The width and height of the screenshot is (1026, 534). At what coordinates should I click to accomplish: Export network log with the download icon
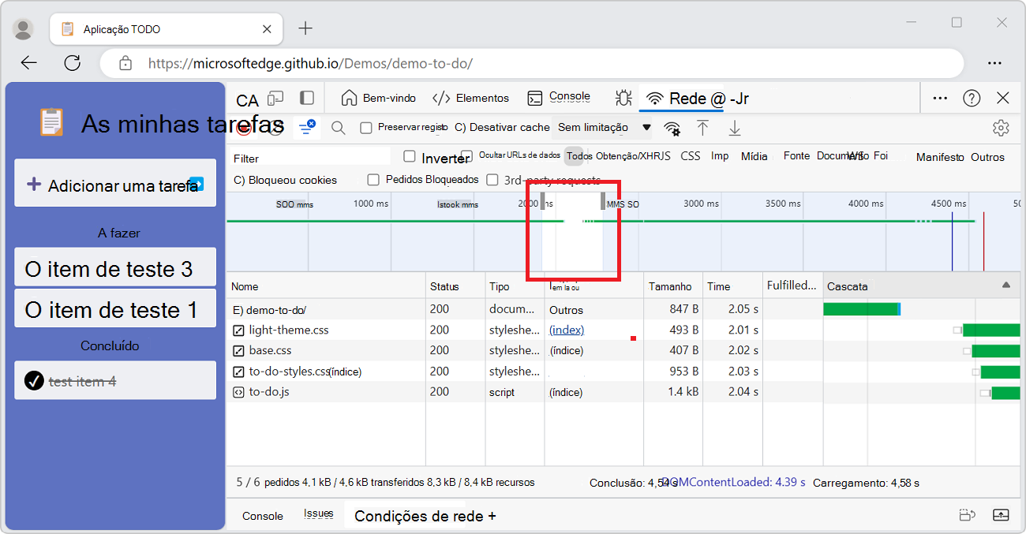tap(734, 127)
